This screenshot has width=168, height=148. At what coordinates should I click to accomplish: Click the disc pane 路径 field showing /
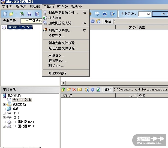[140, 21]
